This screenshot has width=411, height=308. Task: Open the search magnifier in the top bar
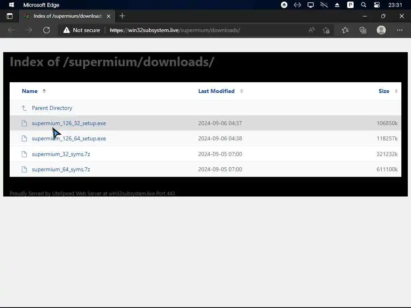tap(364, 5)
